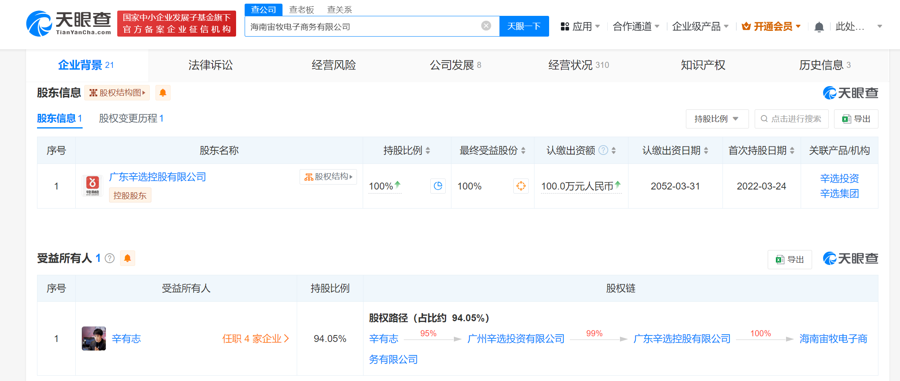
Task: Open the 持股比例 filter dropdown
Action: (x=717, y=119)
